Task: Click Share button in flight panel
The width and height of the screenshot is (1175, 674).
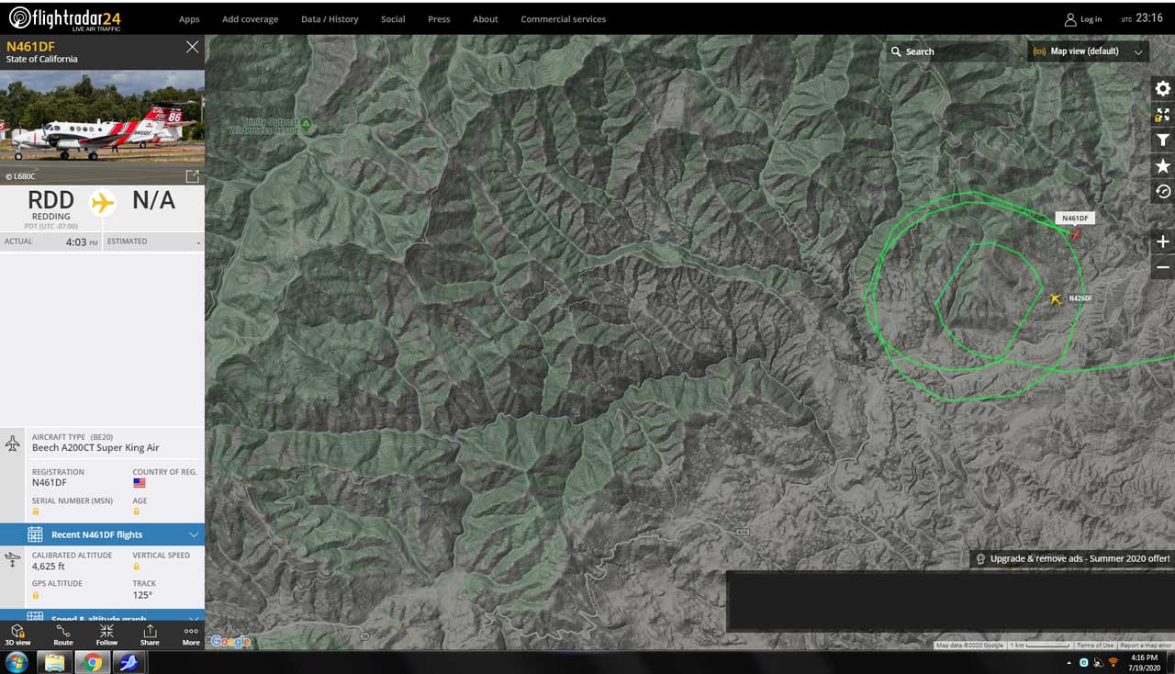Action: point(150,635)
